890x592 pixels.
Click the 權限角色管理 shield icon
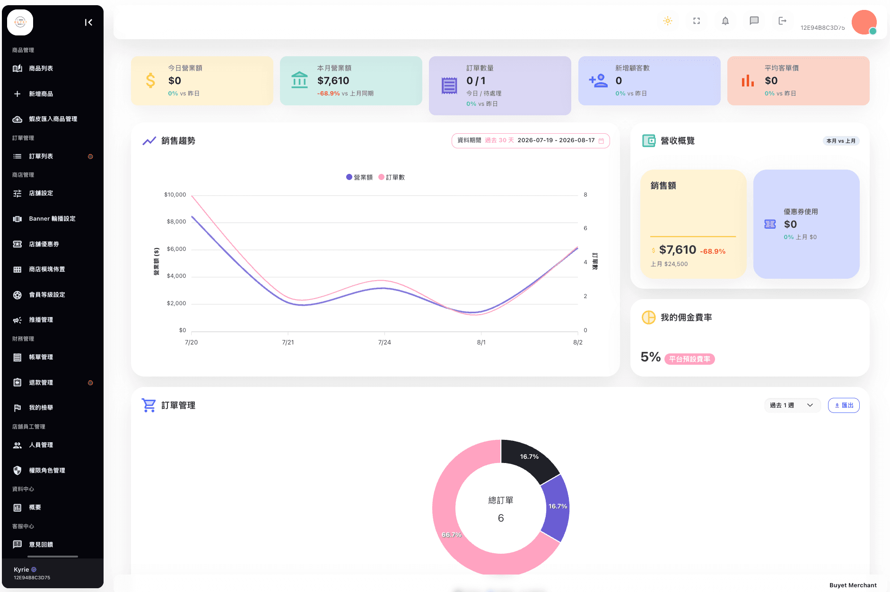17,471
